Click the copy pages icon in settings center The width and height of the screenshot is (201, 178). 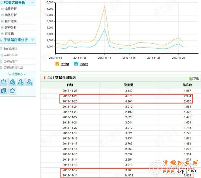tap(4, 90)
